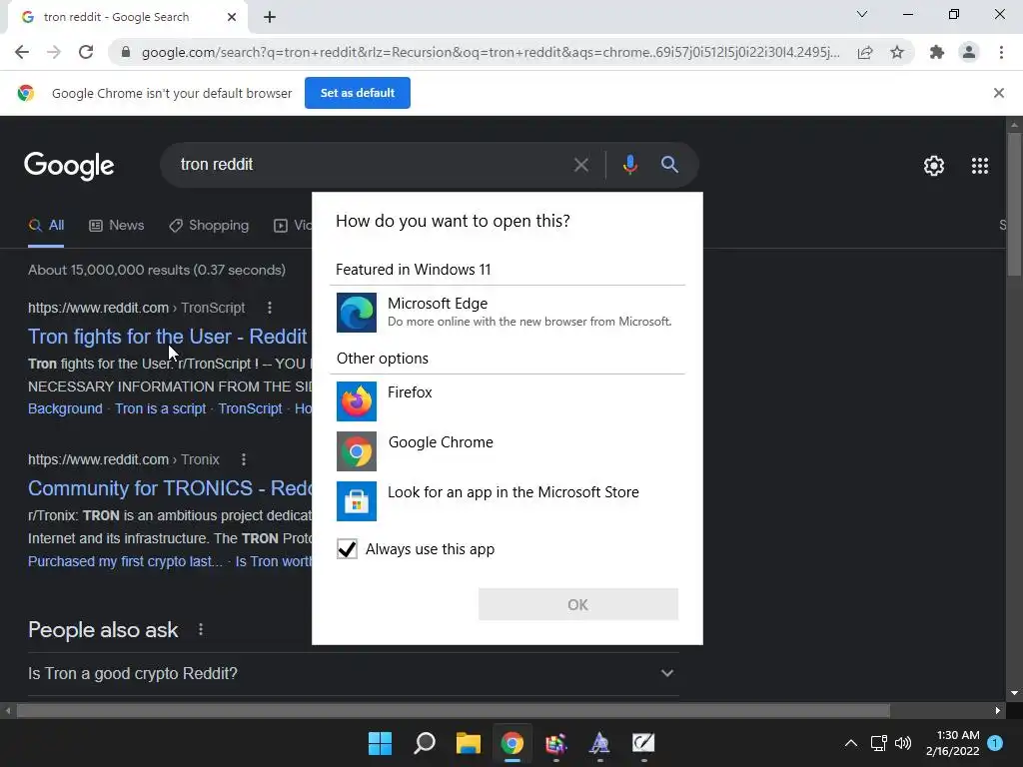
Task: Open the three-dot menu beside Tronix
Action: coord(244,459)
